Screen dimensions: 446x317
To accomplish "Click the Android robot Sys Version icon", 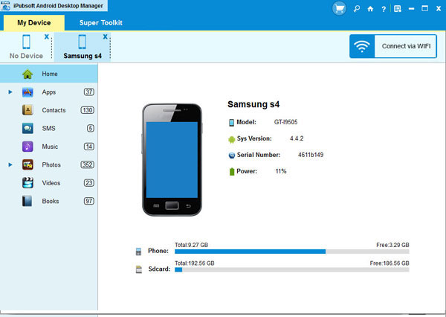I will tap(231, 140).
